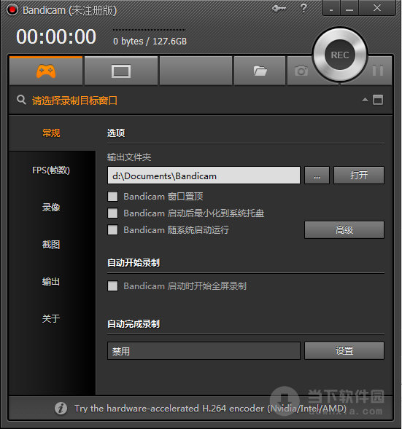Open 高级 advanced options
The width and height of the screenshot is (402, 429).
pyautogui.click(x=344, y=230)
